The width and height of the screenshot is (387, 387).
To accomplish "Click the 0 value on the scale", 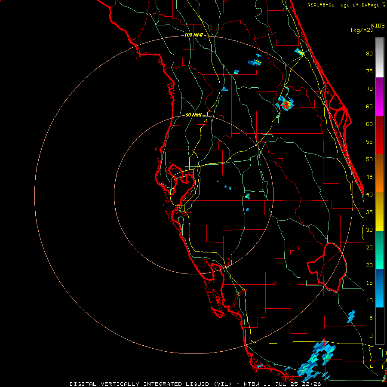I will pyautogui.click(x=371, y=336).
